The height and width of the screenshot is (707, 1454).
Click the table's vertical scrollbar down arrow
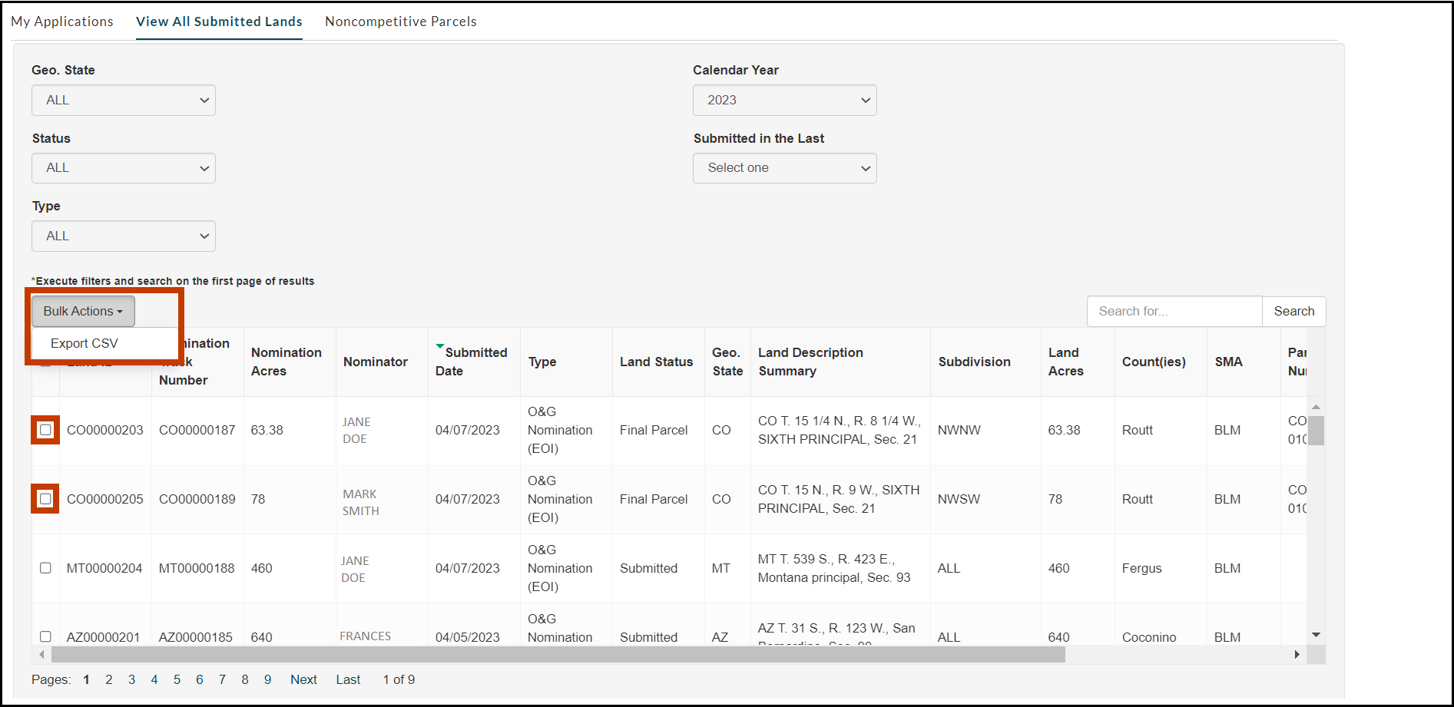tap(1316, 635)
